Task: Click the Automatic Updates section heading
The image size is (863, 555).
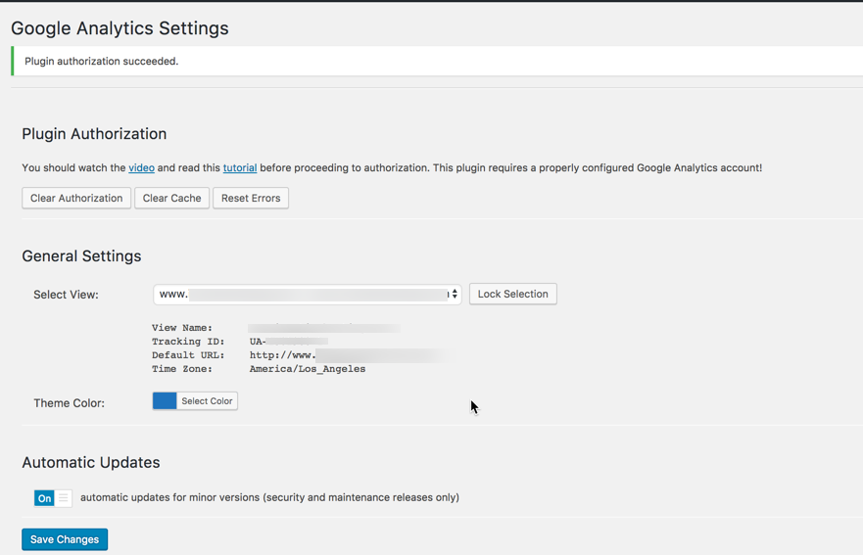Action: (91, 462)
